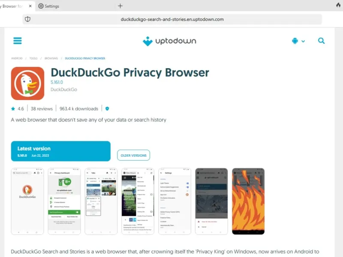Image resolution: width=343 pixels, height=257 pixels.
Task: Open the 38 reviews link
Action: pos(42,109)
